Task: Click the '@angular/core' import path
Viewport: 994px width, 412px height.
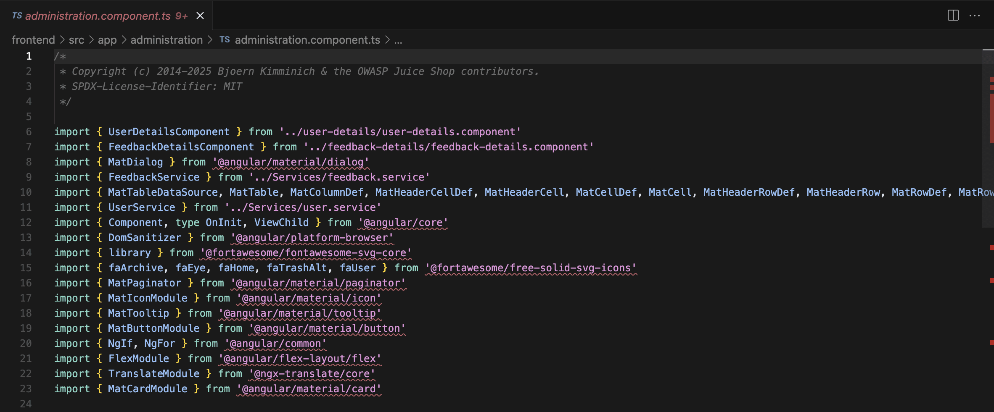Action: click(x=403, y=223)
